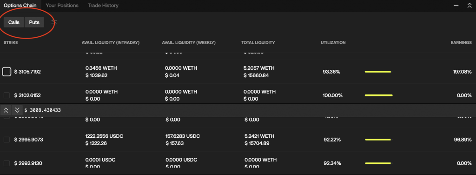Select the Puts button
476x175 pixels.
[34, 22]
